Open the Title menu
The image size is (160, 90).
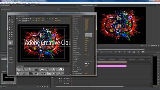29,3
